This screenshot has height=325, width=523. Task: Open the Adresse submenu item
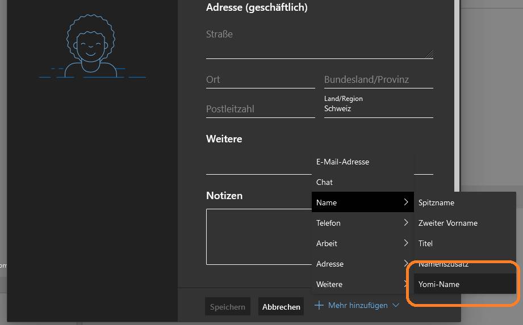tap(330, 264)
